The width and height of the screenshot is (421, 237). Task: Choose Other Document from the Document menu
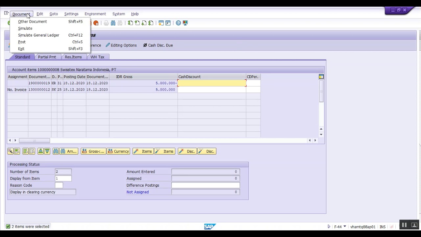[50, 21]
